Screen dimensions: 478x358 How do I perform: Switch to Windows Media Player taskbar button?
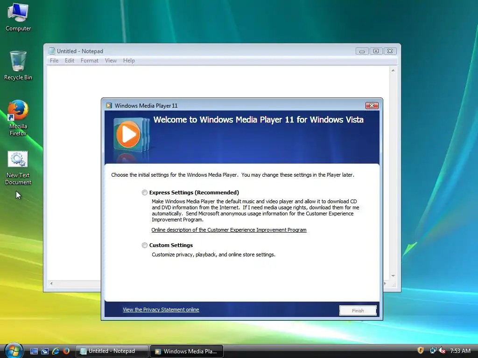(x=187, y=351)
